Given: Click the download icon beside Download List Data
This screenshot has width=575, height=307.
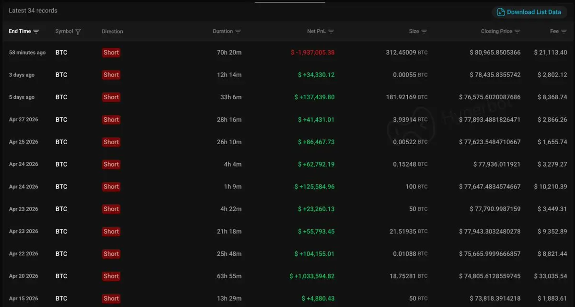Looking at the screenshot, I should tap(501, 12).
